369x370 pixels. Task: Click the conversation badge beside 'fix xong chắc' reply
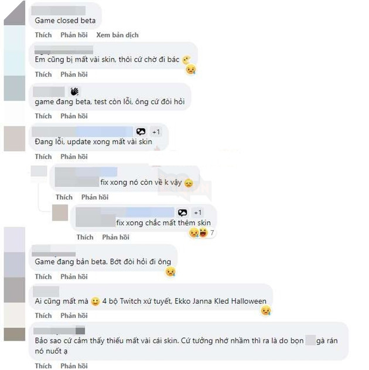183,213
